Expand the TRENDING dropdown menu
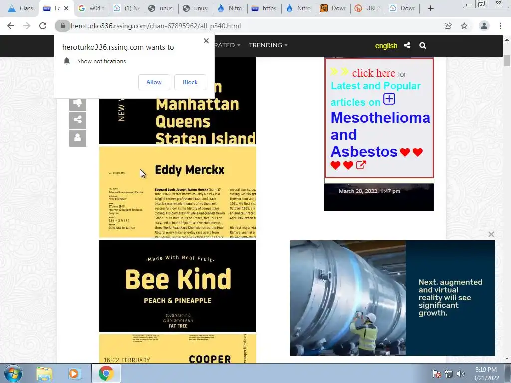This screenshot has width=511, height=383. (x=268, y=45)
